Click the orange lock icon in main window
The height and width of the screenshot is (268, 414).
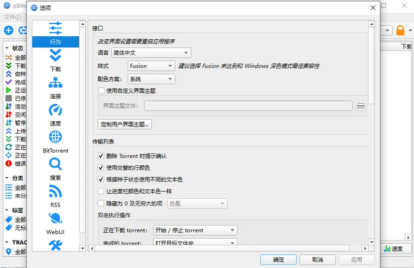(400, 30)
